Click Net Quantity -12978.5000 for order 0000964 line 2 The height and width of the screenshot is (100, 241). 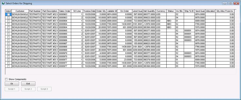pyautogui.click(x=149, y=24)
